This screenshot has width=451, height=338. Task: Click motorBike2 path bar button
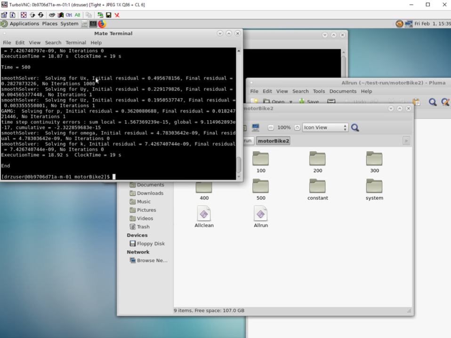coord(273,141)
